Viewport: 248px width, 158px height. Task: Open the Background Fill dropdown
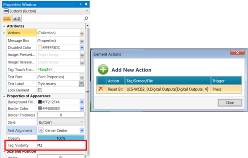tap(82, 102)
